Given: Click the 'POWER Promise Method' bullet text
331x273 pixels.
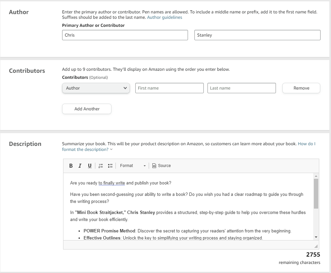Looking at the screenshot, I should [109, 231].
